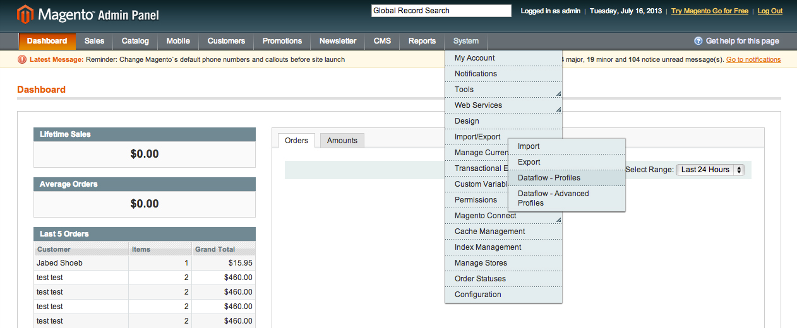Click the Log Out link
Screen dimensions: 797x328
pyautogui.click(x=770, y=11)
